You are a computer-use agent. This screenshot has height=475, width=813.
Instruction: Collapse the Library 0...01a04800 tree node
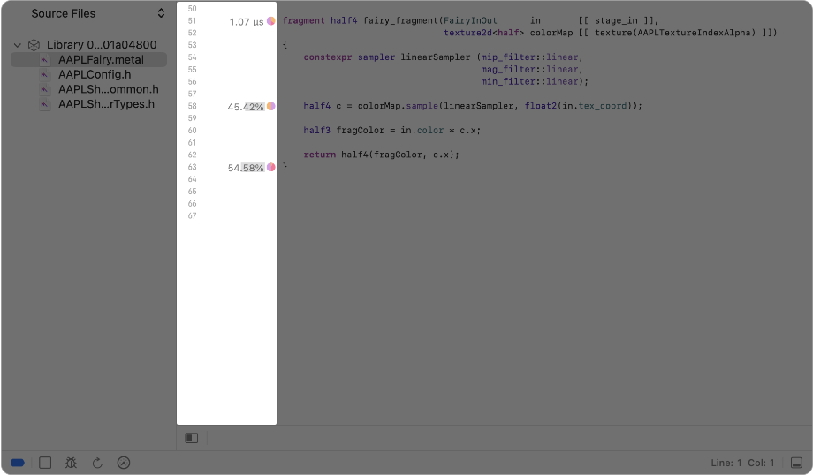coord(17,45)
